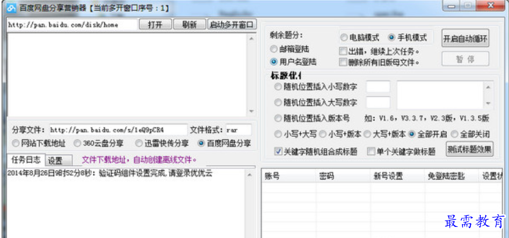Switch to 设置 tab

59,160
